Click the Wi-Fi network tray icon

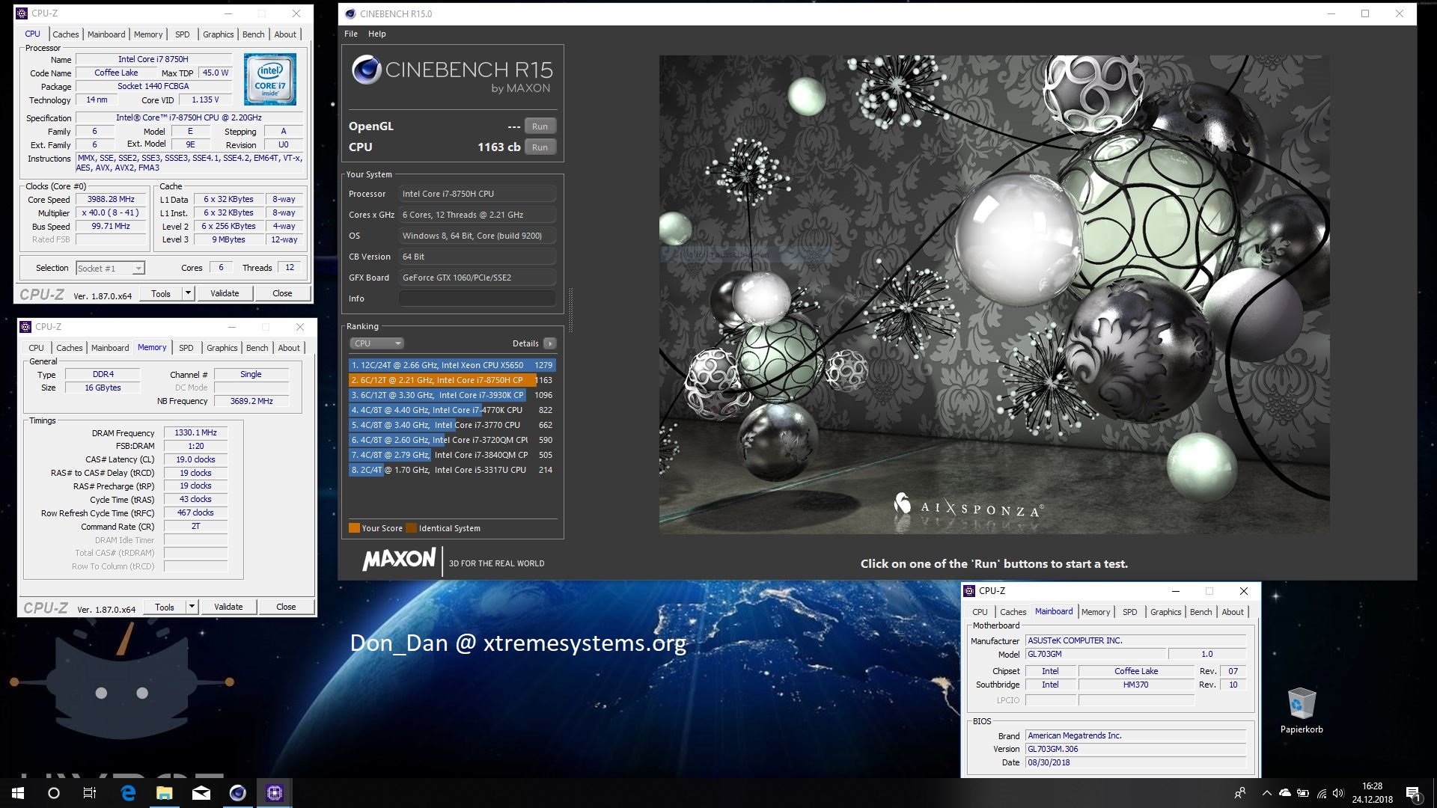coord(1321,793)
